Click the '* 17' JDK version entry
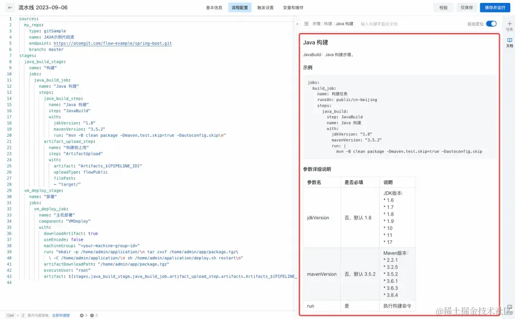515x319 pixels. [388, 242]
